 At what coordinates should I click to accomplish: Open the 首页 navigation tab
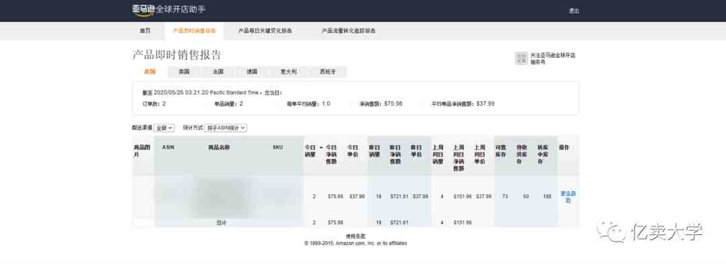click(x=145, y=31)
